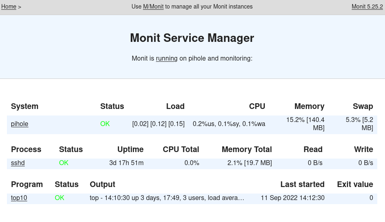
Task: Click the 11 Sep 2022 last started timestamp
Action: 292,198
